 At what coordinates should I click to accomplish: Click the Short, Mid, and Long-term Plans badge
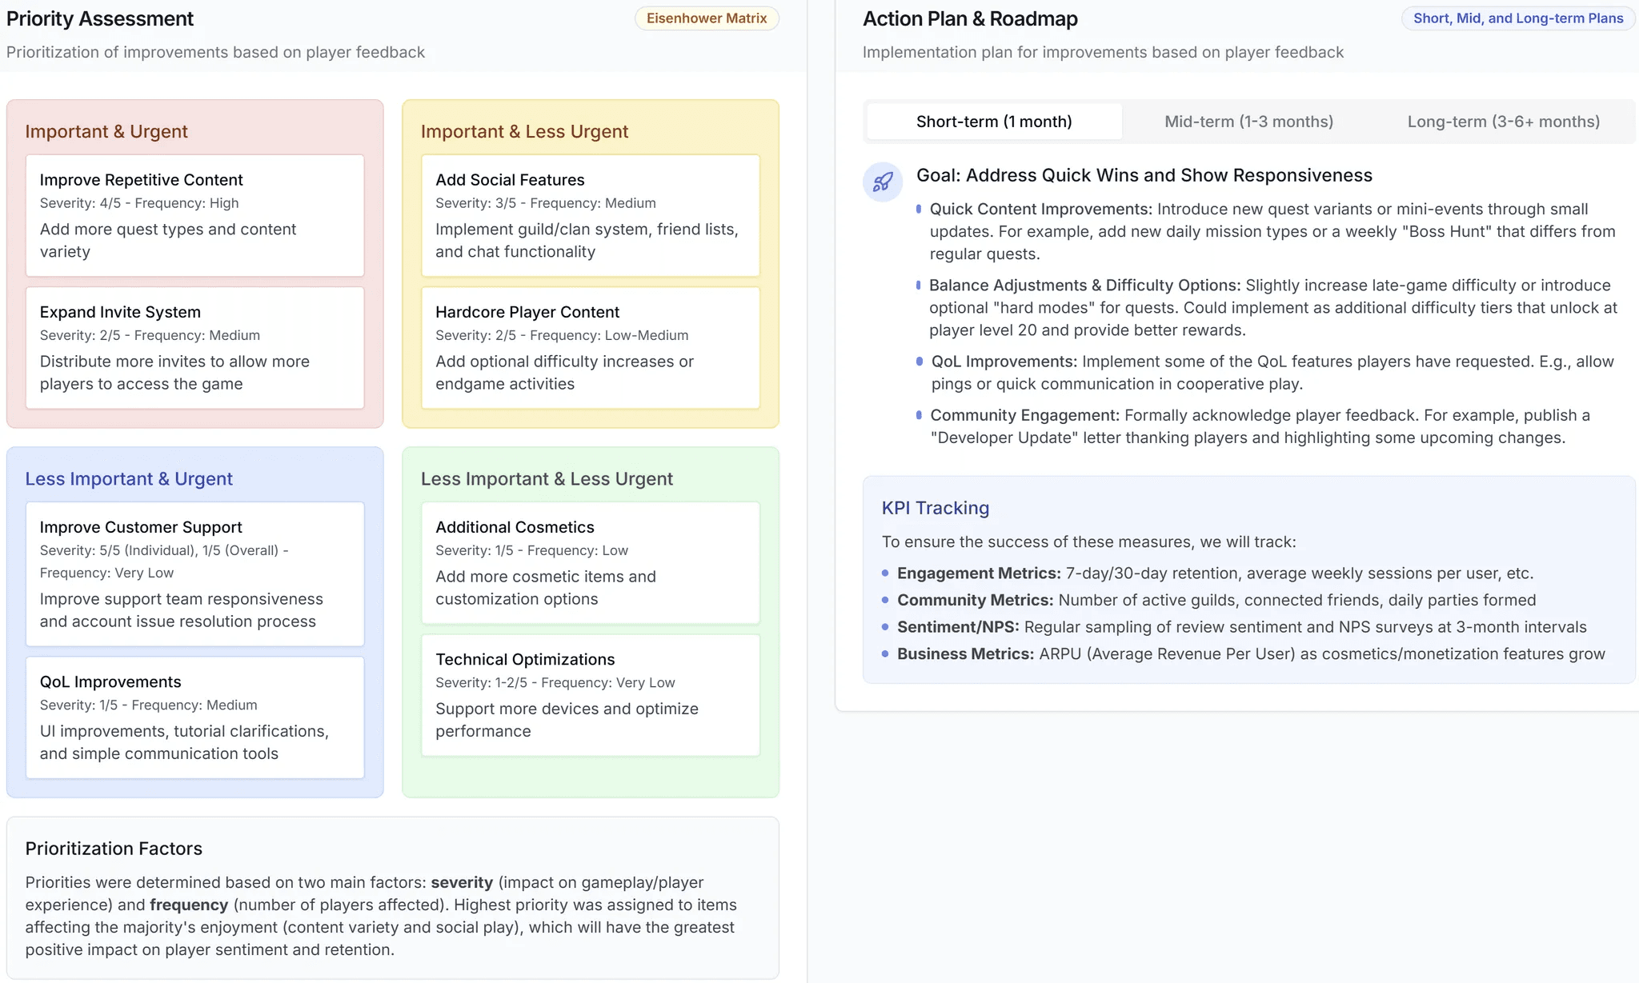1517,17
